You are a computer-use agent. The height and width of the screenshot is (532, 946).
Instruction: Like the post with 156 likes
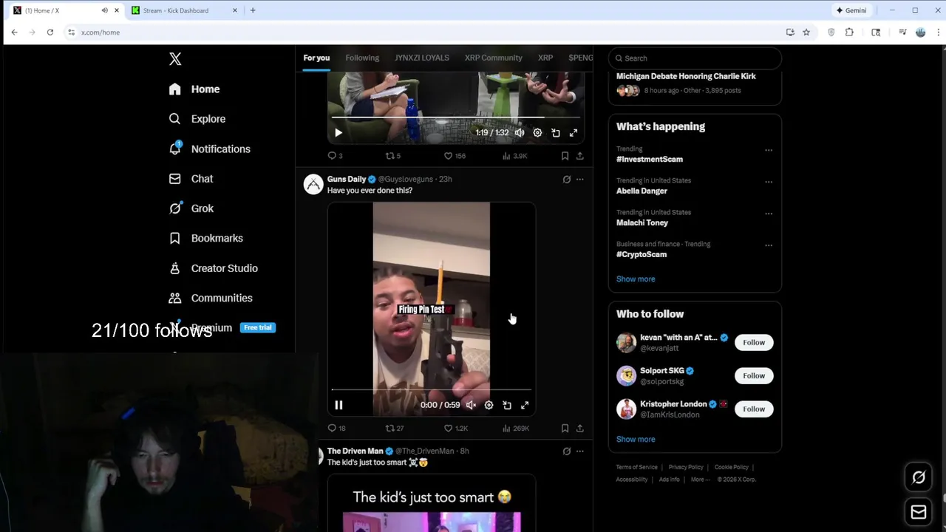click(x=455, y=156)
